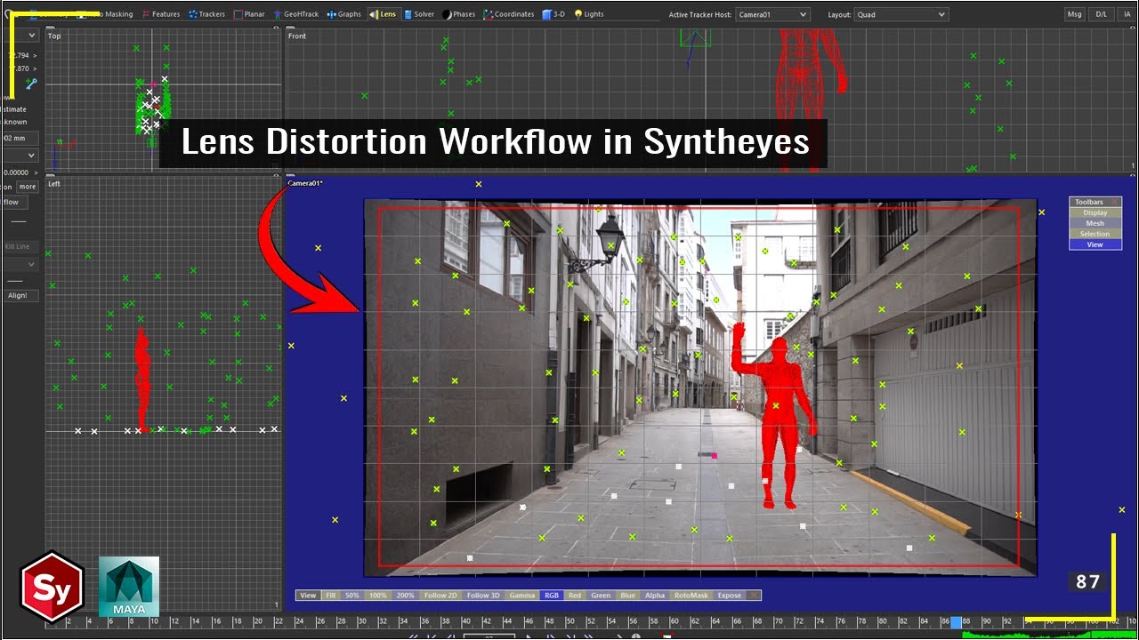
Task: Click the Lens room tab
Action: [x=384, y=14]
